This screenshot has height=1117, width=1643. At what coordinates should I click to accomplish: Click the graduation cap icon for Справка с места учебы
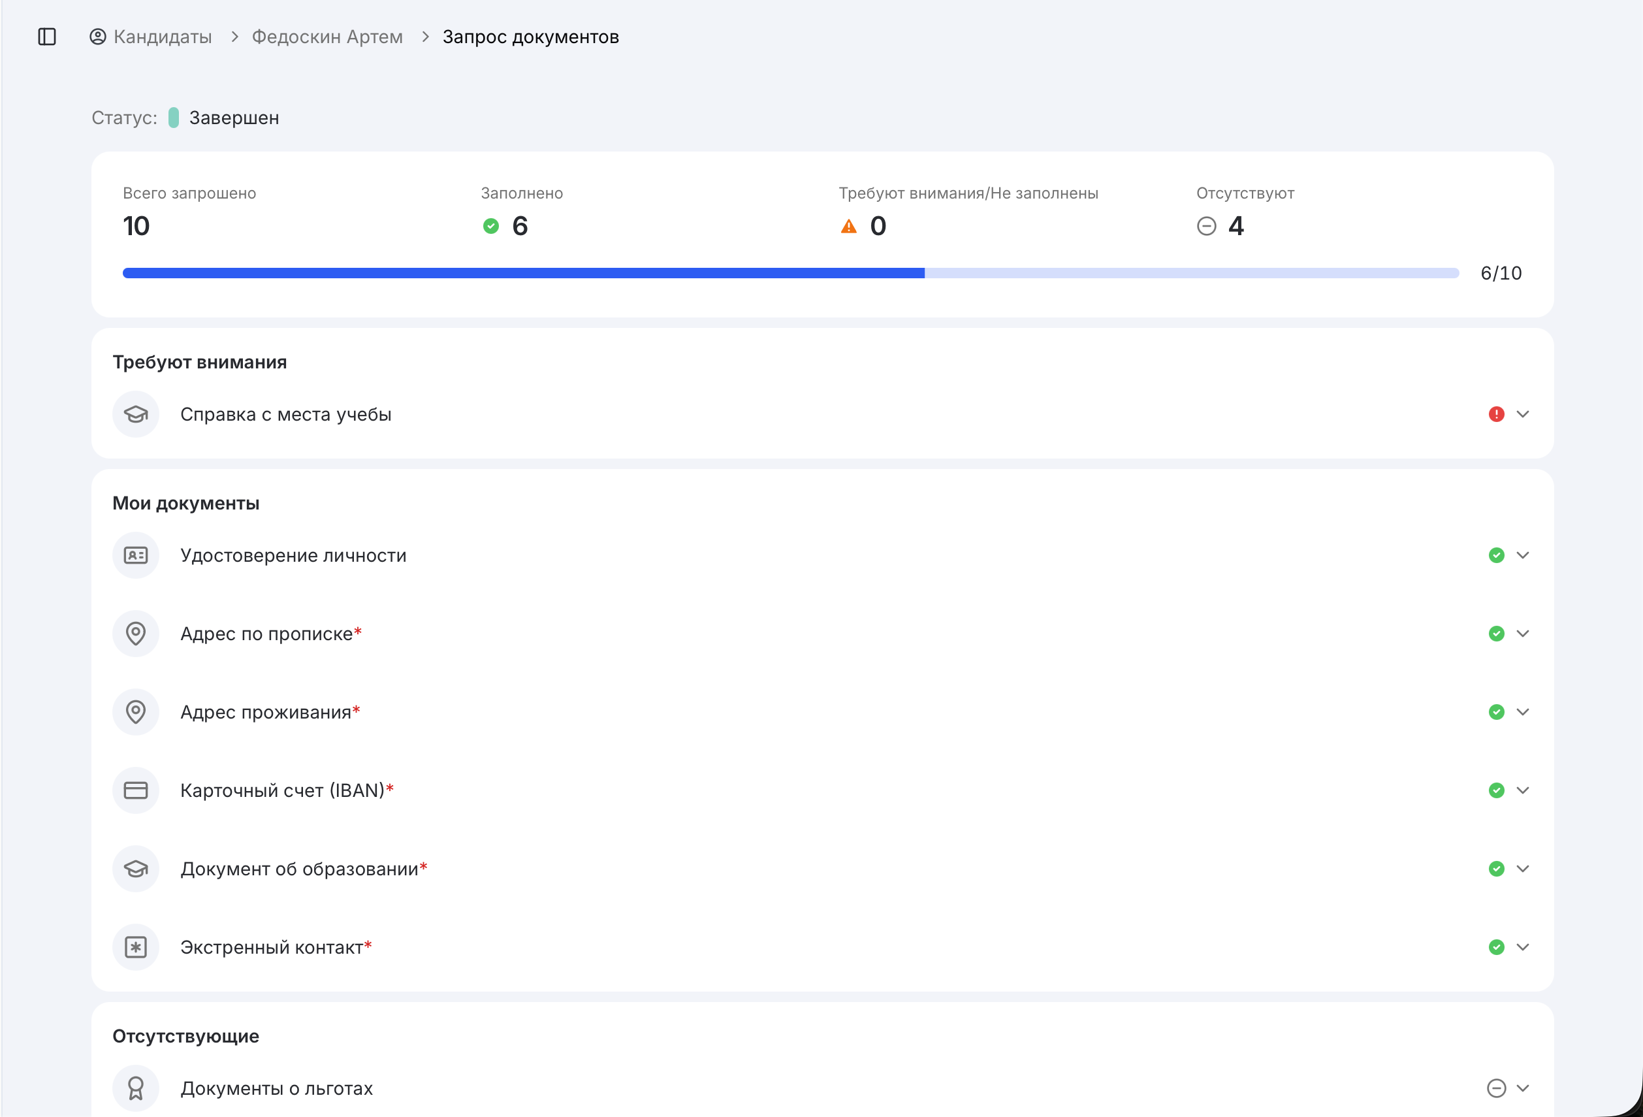(x=136, y=414)
